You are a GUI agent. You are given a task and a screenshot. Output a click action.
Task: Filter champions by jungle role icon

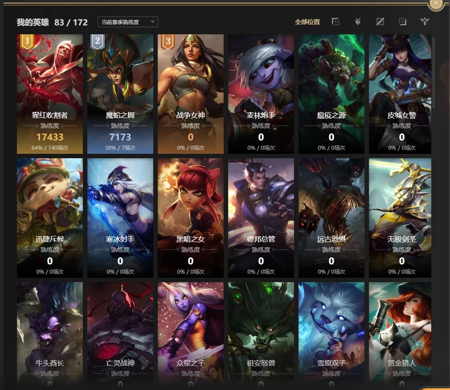click(358, 21)
